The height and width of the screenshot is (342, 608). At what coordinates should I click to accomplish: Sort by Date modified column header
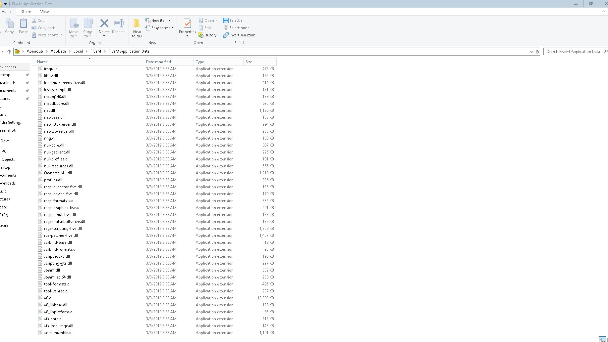[169, 62]
